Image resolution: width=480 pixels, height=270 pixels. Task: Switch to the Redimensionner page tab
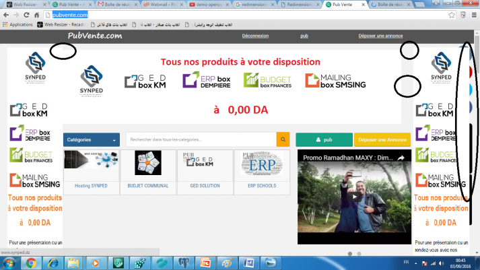(x=300, y=5)
